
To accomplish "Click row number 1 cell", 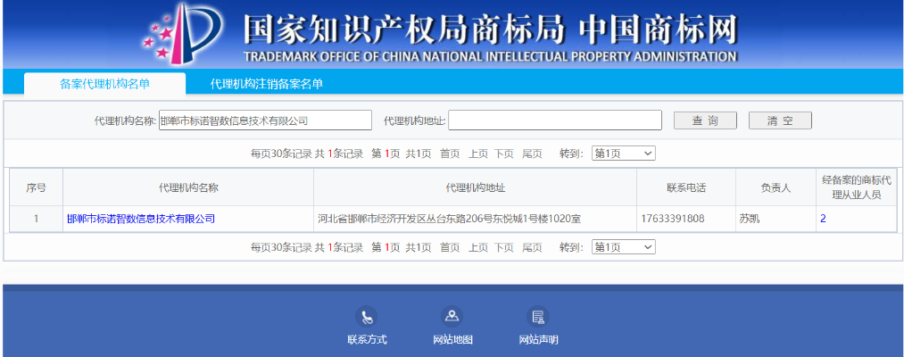I will point(37,220).
